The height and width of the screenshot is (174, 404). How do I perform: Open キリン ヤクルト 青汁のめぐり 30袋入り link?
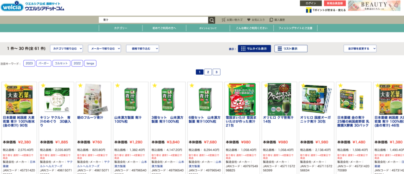pyautogui.click(x=55, y=121)
